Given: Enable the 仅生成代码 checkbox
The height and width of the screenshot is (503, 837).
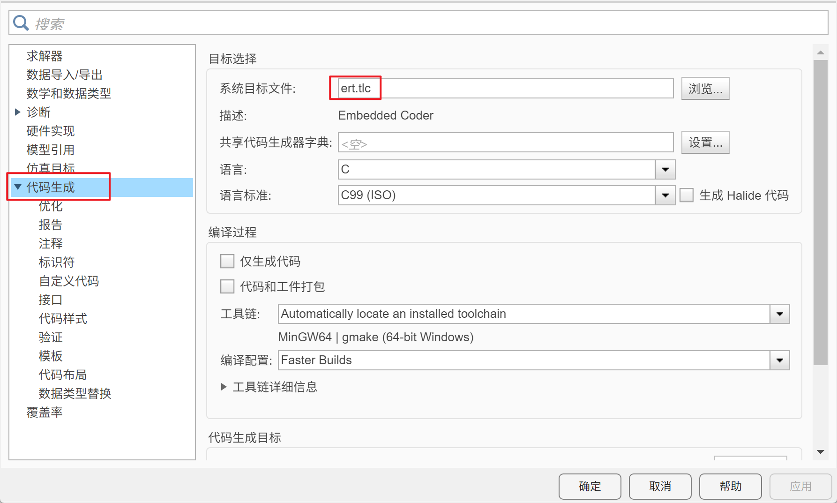Looking at the screenshot, I should tap(227, 261).
